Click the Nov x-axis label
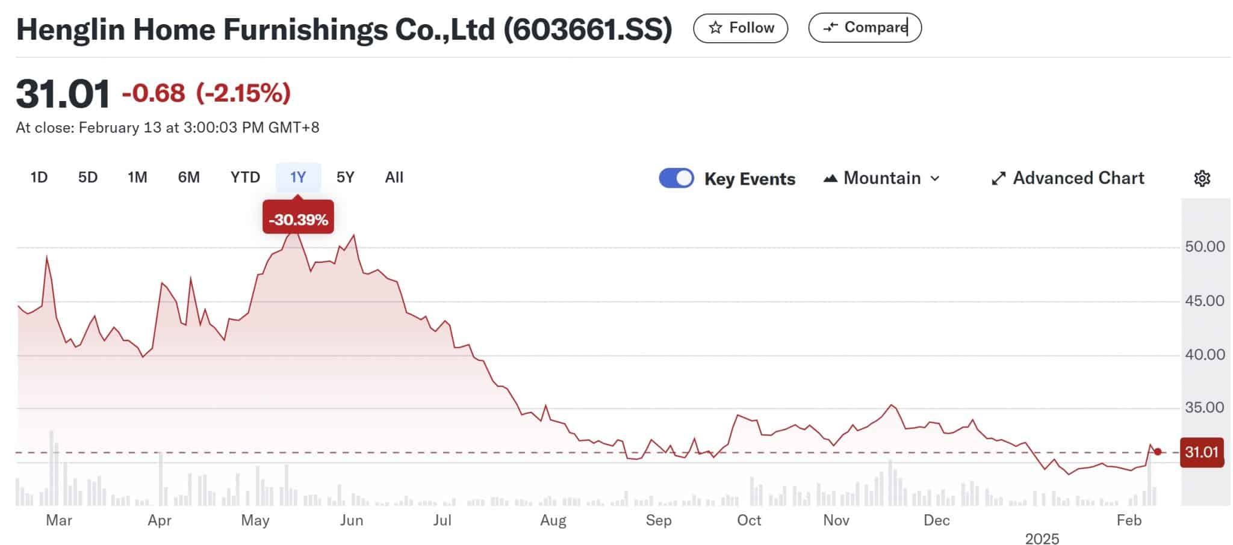This screenshot has height=545, width=1233. (x=836, y=520)
